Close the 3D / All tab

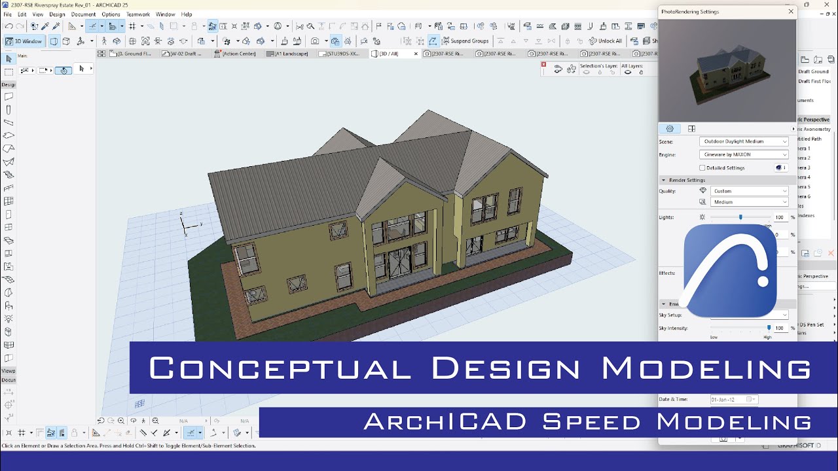click(x=416, y=54)
